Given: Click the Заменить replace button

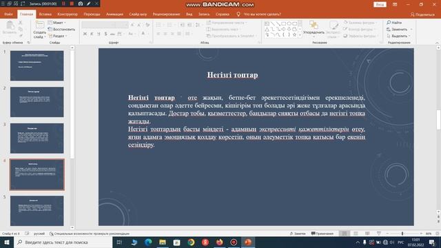Looking at the screenshot, I should click(400, 29).
